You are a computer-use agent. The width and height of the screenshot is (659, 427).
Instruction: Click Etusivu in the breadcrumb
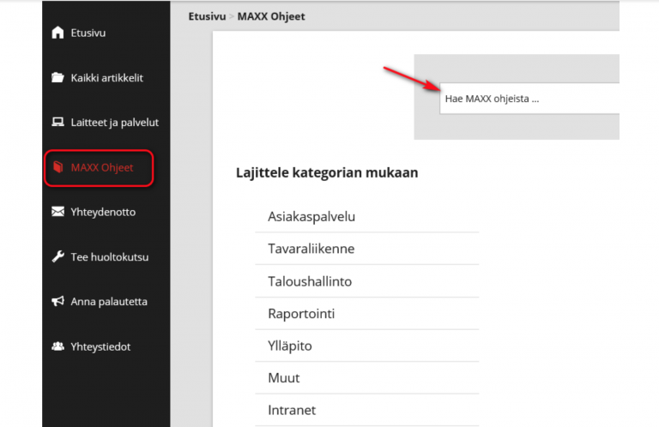click(x=207, y=16)
